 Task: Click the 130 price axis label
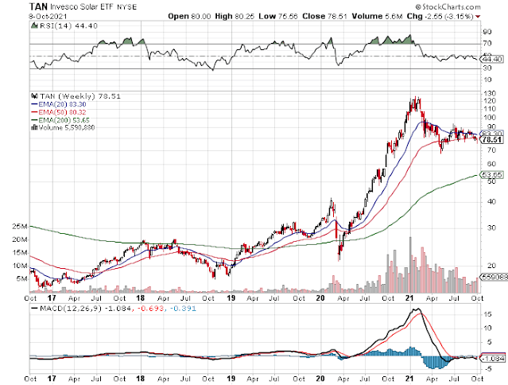489,93
